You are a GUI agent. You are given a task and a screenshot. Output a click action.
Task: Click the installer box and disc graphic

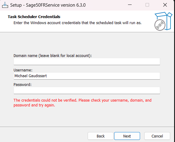pos(163,21)
